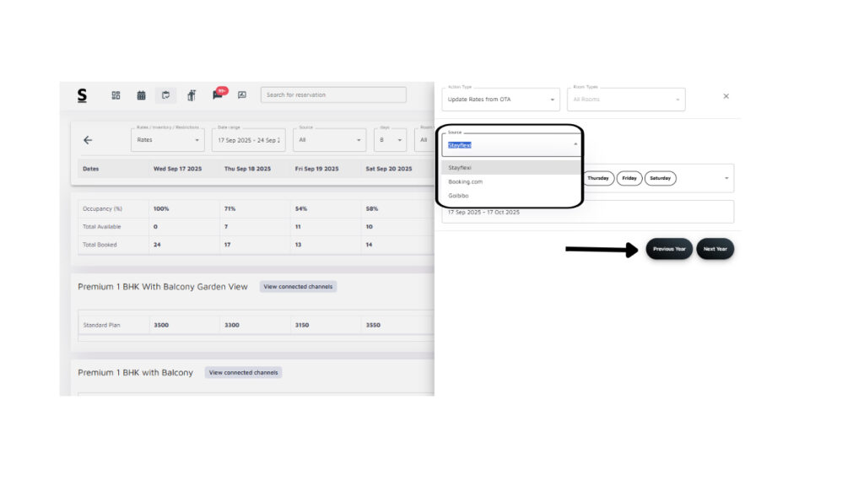Select the rates calendar icon

coord(166,95)
